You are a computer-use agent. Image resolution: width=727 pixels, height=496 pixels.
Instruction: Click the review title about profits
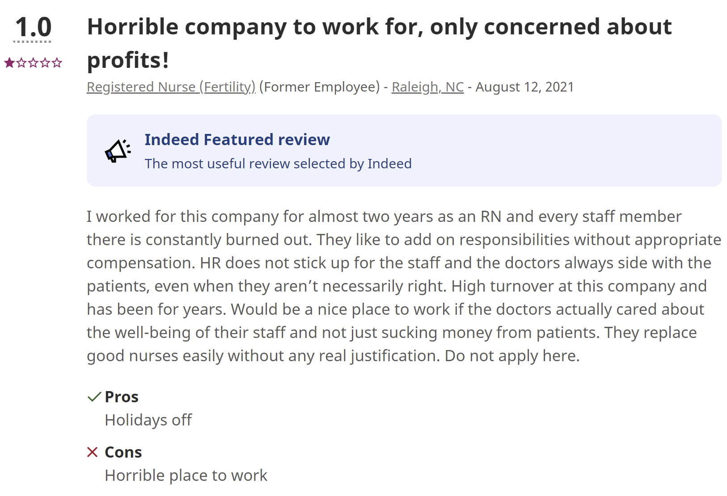click(379, 43)
